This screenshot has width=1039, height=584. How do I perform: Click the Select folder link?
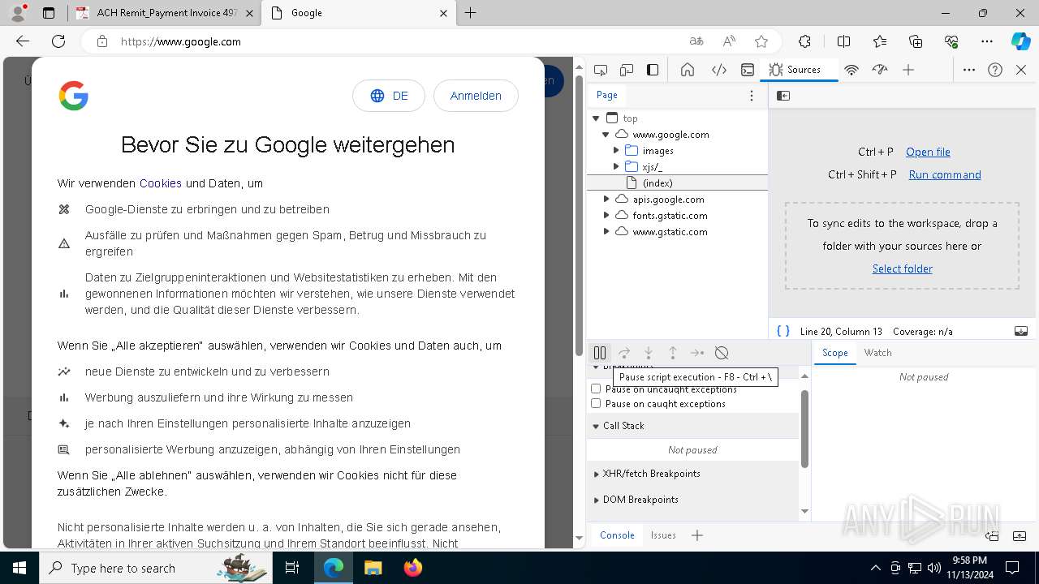pos(903,268)
